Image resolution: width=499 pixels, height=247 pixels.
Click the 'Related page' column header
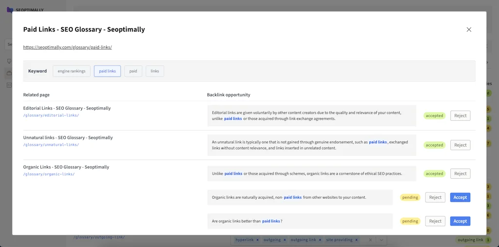(36, 95)
